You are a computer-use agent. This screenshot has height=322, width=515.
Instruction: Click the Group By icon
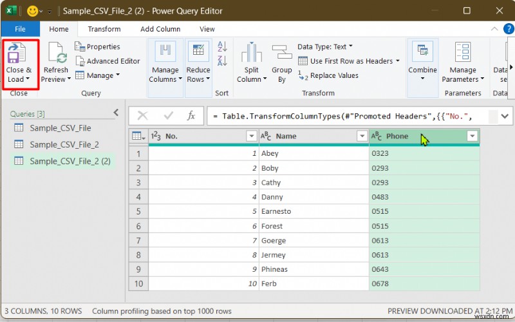(x=282, y=53)
